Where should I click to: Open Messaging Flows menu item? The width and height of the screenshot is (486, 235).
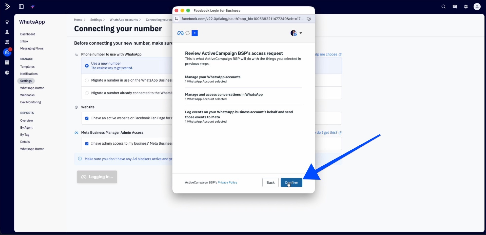tap(32, 48)
